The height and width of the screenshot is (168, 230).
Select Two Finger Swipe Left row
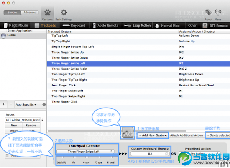pos(138,91)
